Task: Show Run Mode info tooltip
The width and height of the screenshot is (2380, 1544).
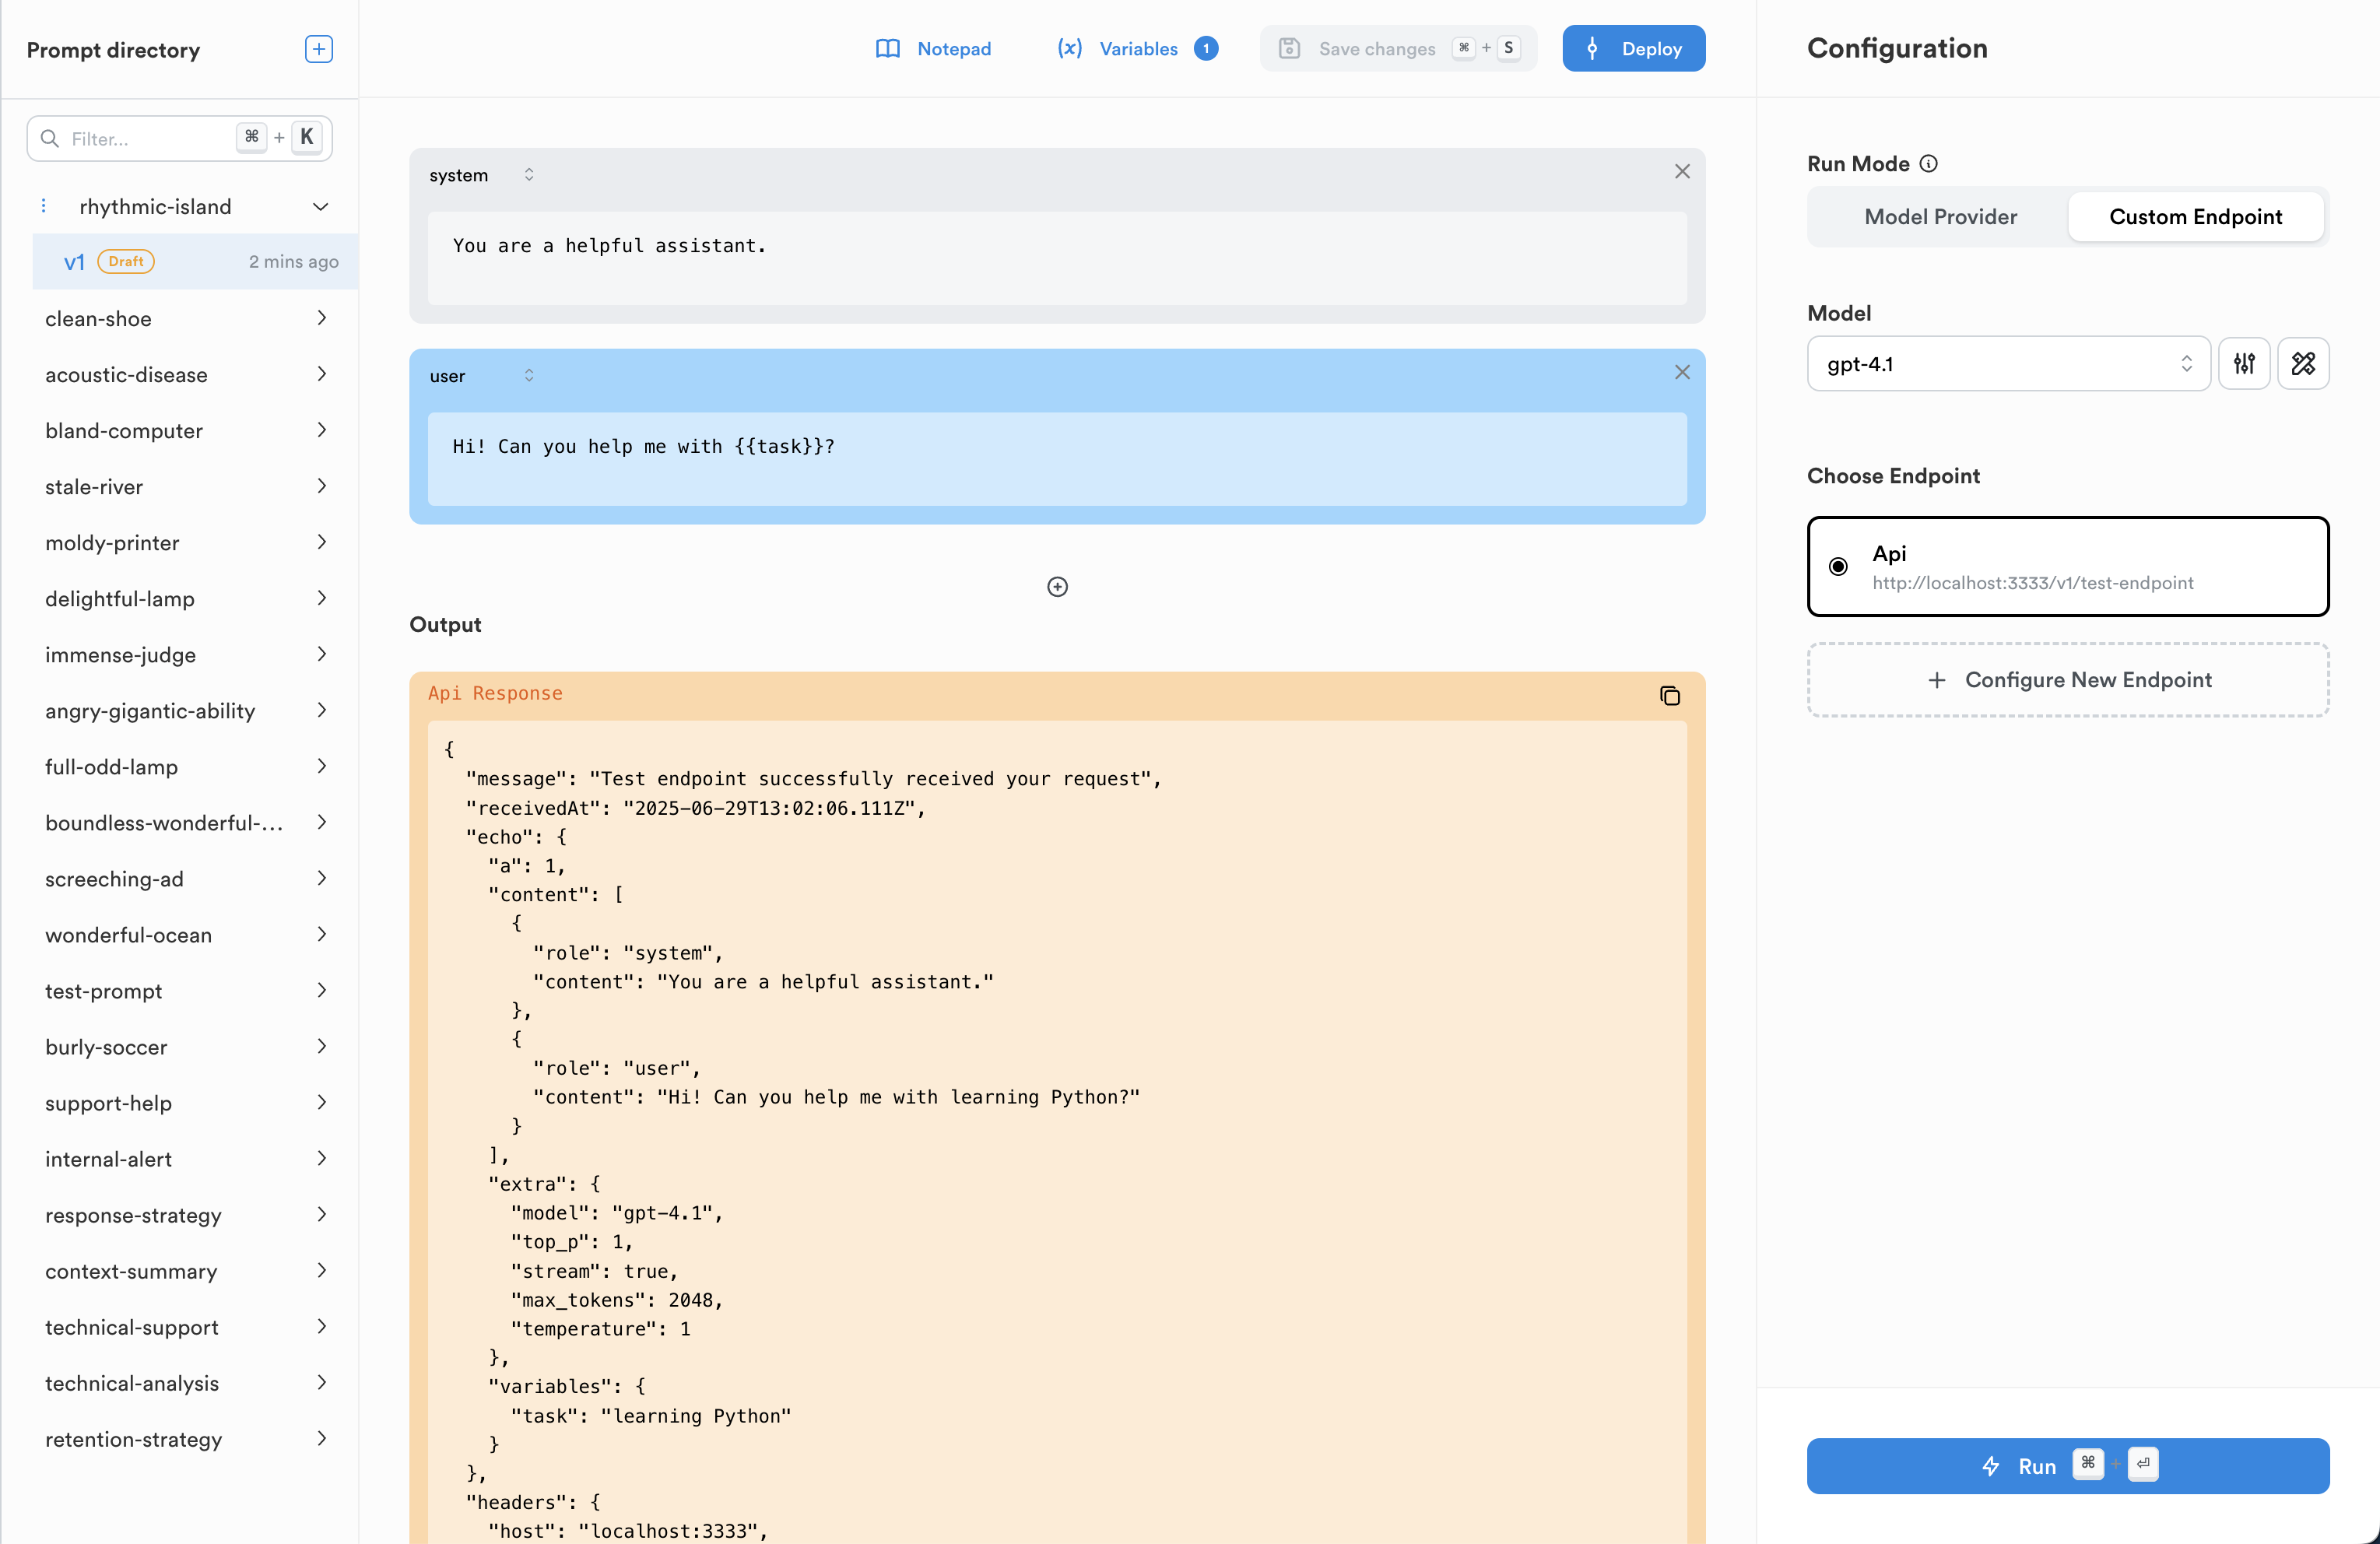Action: tap(1929, 164)
